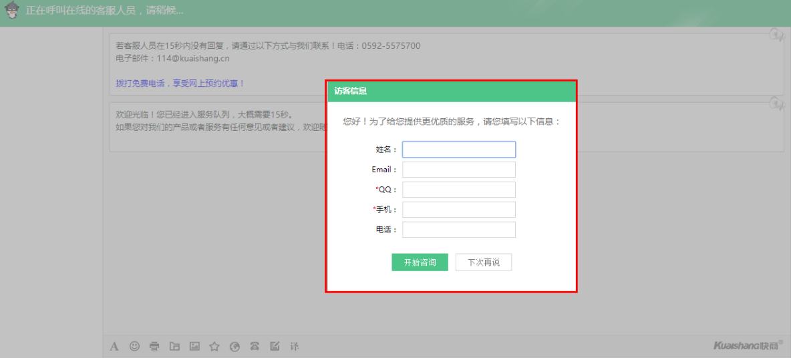Click the customer service avatar in header
791x358 pixels.
click(x=12, y=11)
